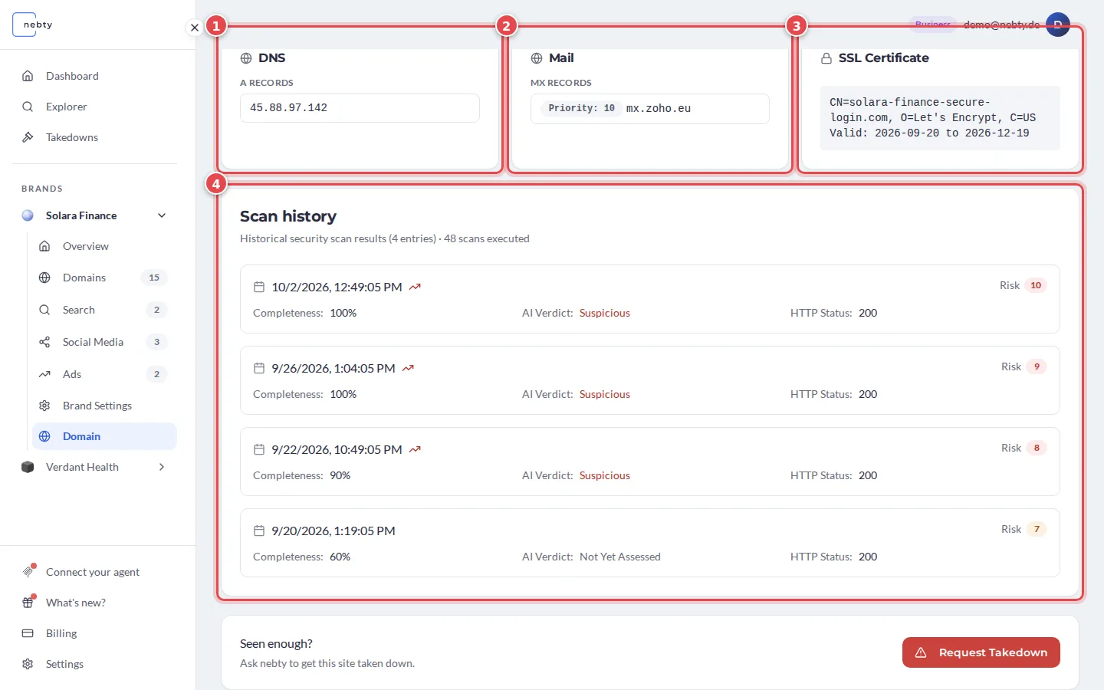Click the nebty logo
This screenshot has height=690, width=1104.
coord(33,25)
